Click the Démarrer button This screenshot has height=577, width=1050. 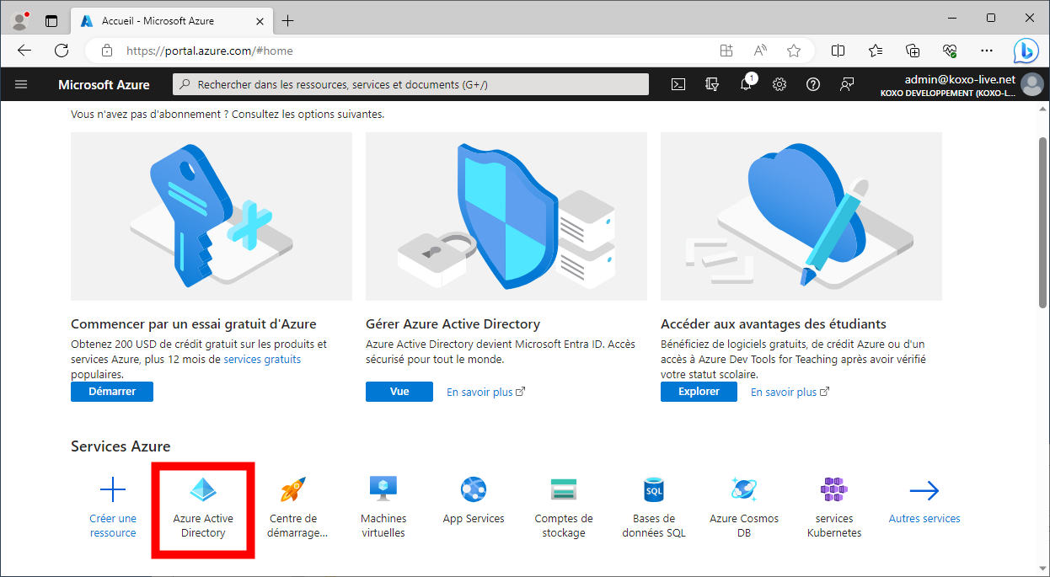click(112, 392)
